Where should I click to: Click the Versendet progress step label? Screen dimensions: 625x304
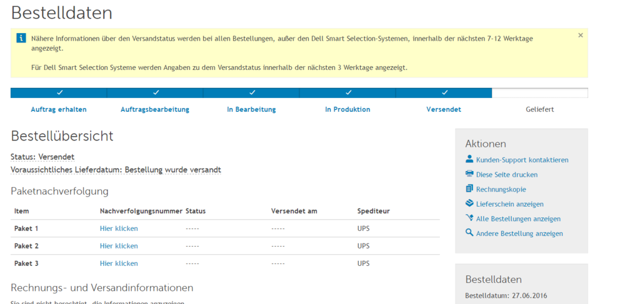444,109
